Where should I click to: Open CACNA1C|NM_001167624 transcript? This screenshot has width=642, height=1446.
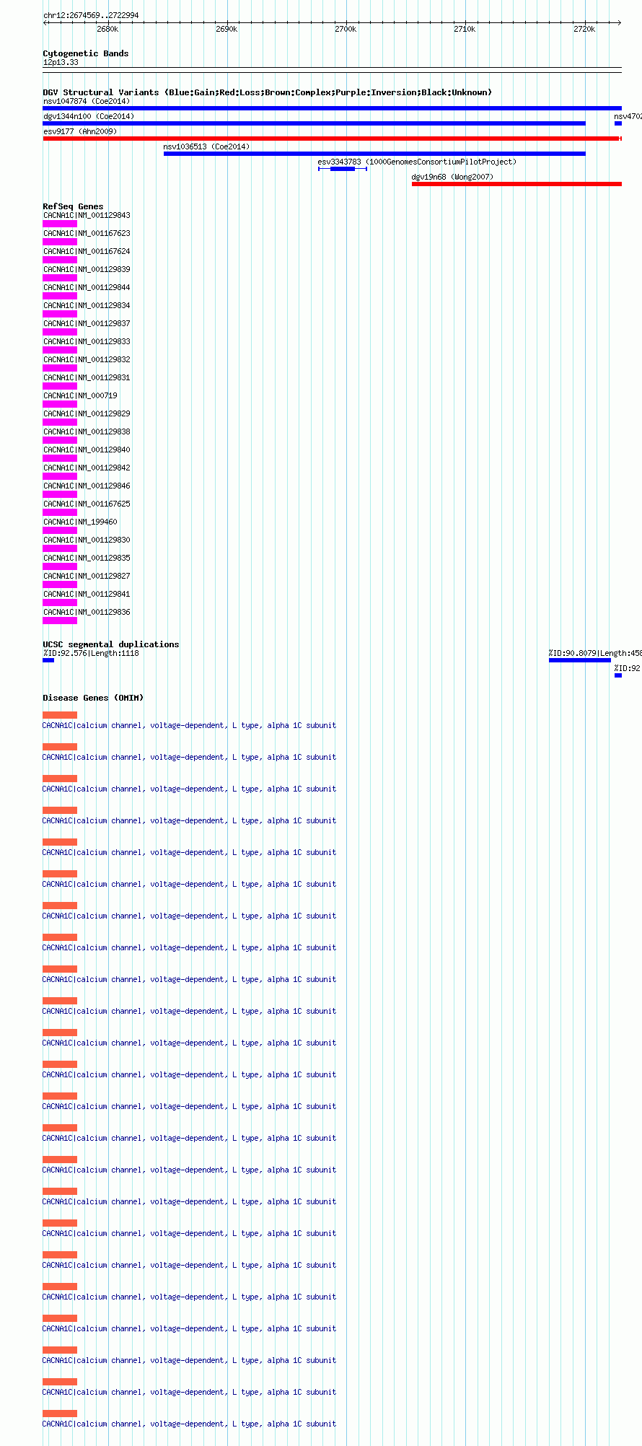pos(87,251)
